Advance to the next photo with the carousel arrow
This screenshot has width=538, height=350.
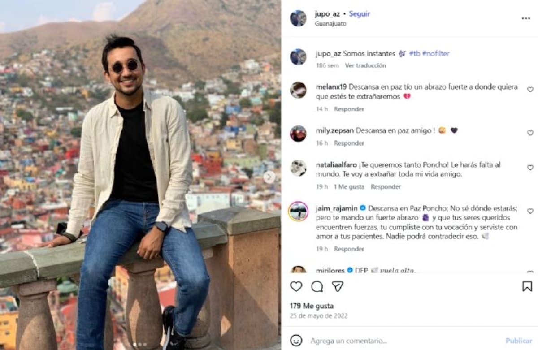point(269,177)
